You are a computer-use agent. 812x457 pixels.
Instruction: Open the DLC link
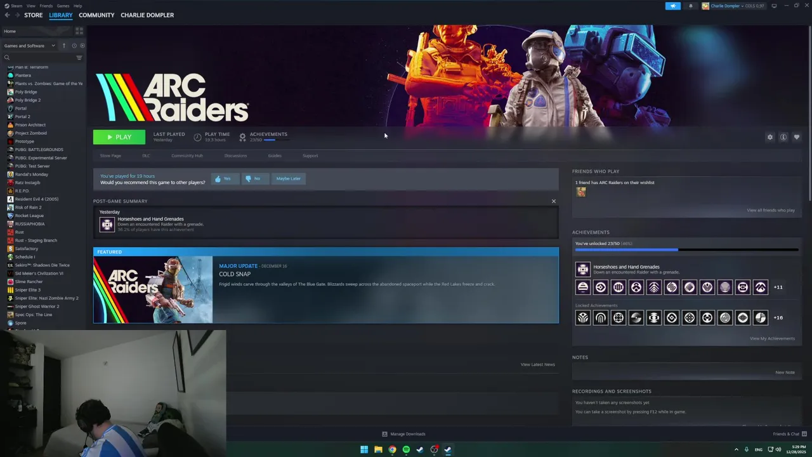point(146,156)
